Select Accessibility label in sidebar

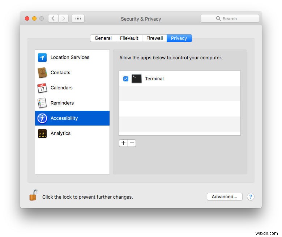[64, 118]
